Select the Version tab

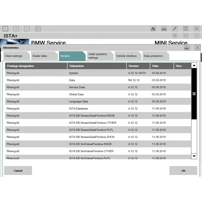[72, 56]
